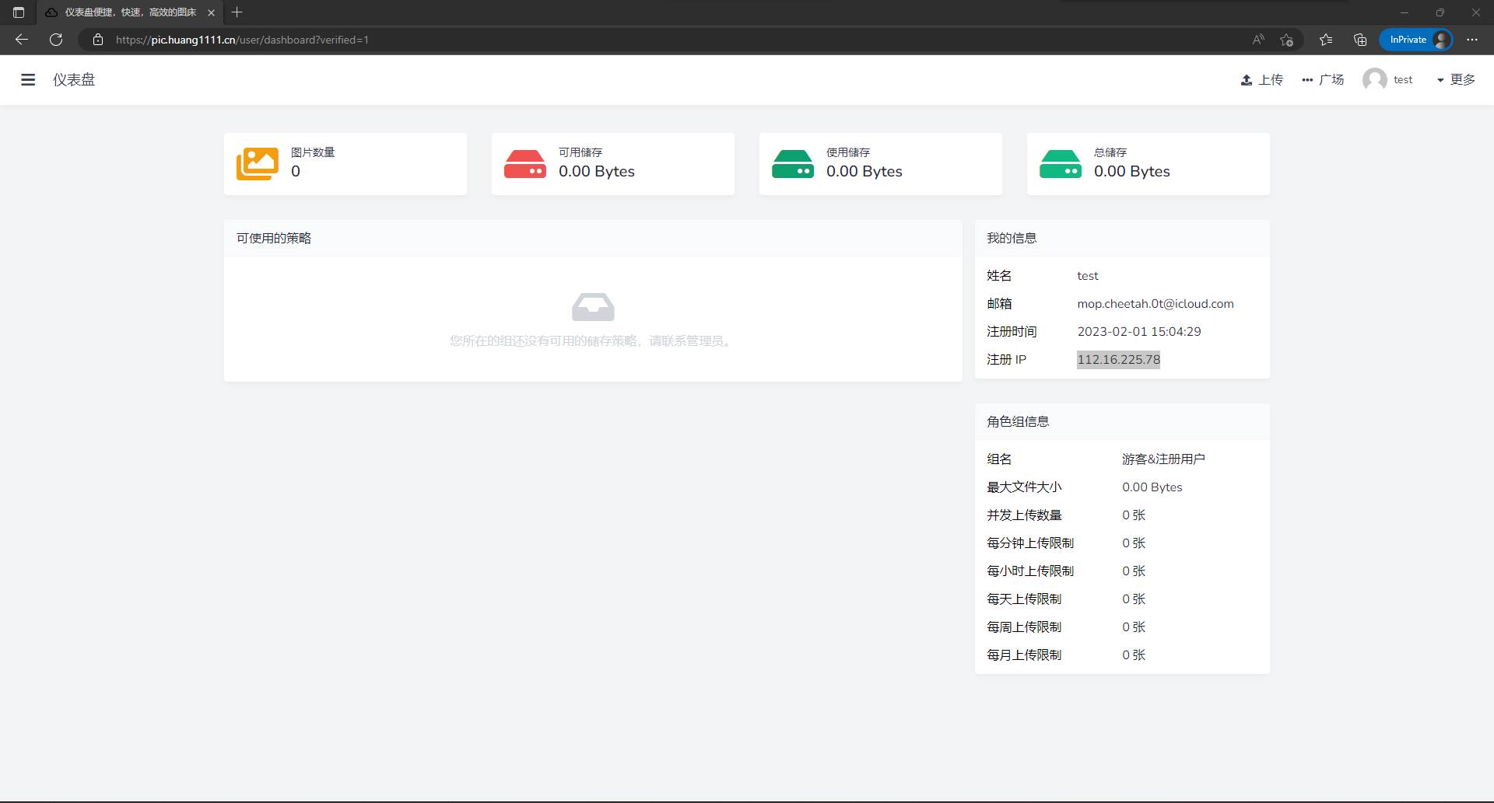
Task: Close the current dashboard tab
Action: [211, 12]
